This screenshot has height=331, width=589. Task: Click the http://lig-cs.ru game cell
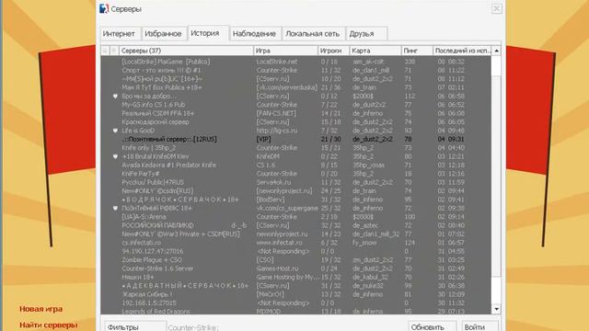pos(277,131)
